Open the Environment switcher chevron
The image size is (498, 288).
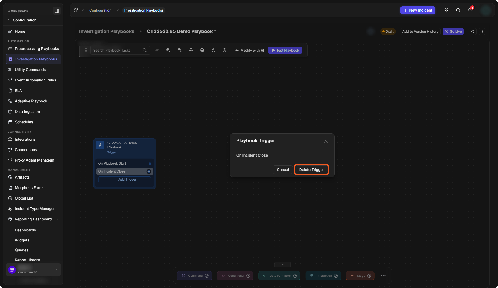tap(56, 270)
